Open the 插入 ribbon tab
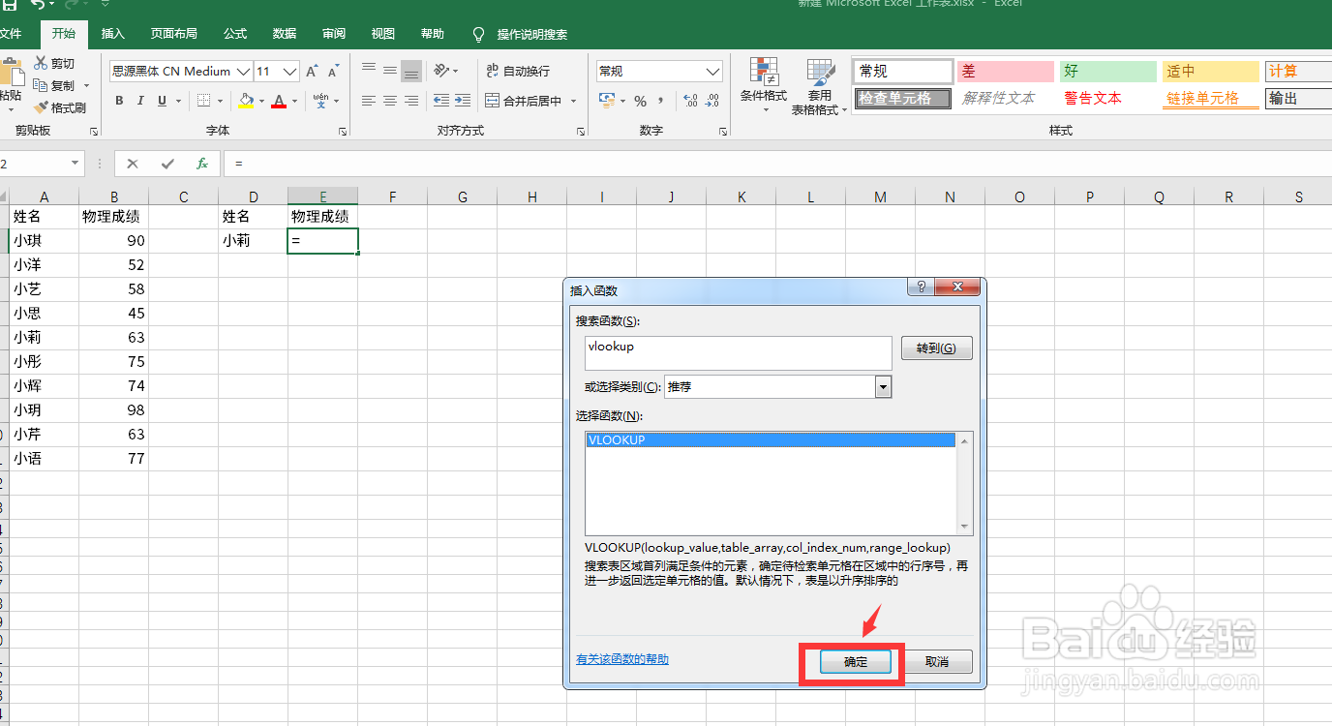1332x726 pixels. tap(111, 33)
